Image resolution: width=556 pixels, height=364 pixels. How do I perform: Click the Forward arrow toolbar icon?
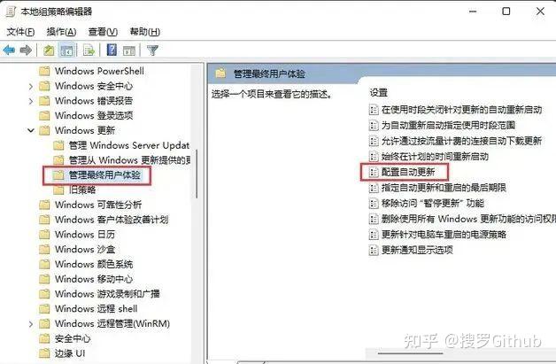click(26, 50)
